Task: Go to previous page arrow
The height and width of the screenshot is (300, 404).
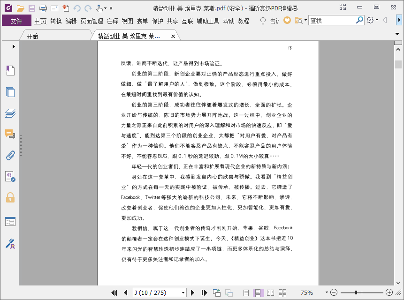Action: (126, 292)
